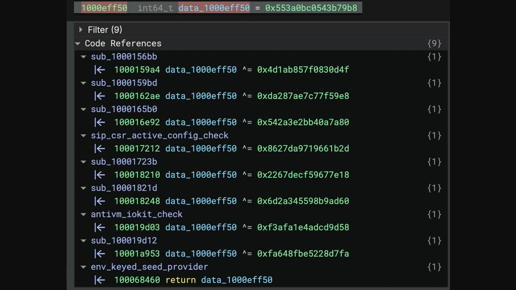Select function sub_100019d12 in the tree
Image resolution: width=516 pixels, height=290 pixels.
click(x=124, y=241)
